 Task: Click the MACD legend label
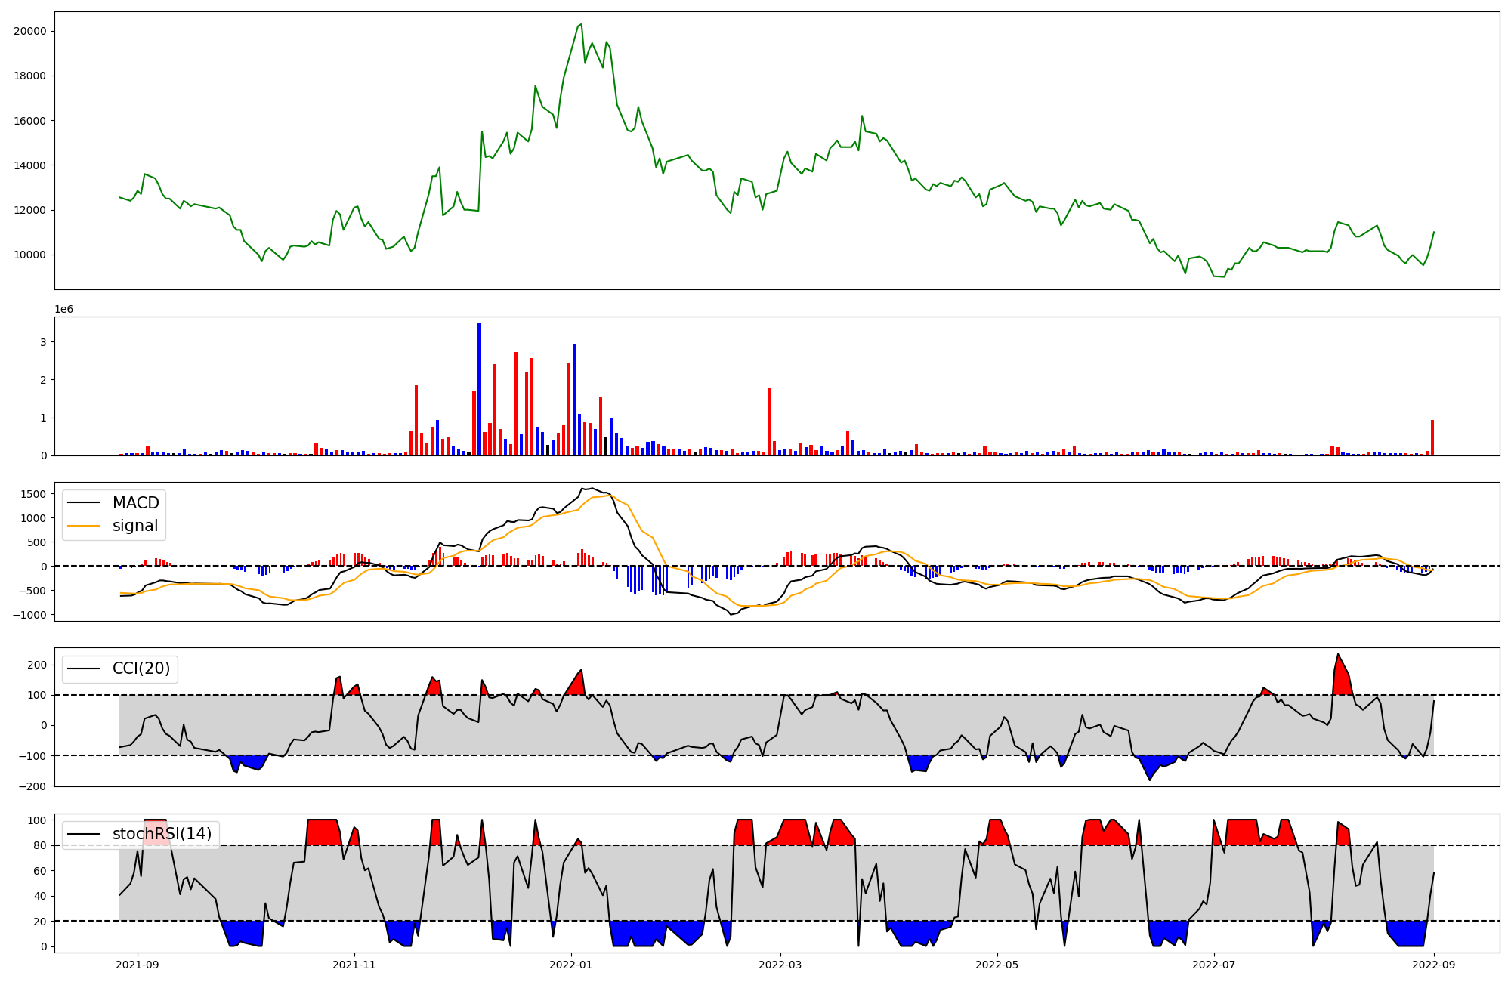(x=135, y=503)
